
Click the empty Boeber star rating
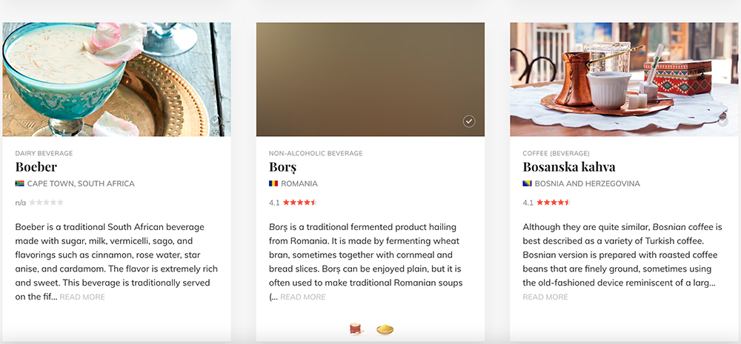click(46, 203)
